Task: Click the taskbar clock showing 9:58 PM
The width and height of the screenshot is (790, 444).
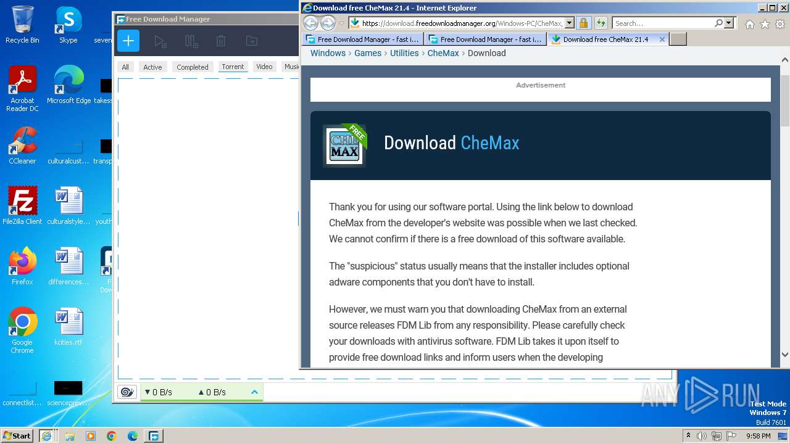Action: click(758, 436)
